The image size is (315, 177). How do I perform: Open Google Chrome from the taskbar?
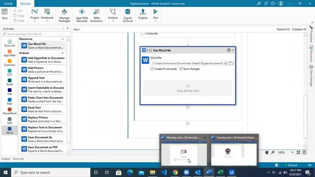point(175,173)
